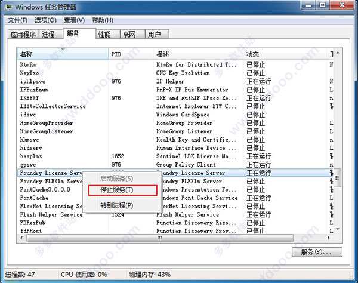Viewport: 358px width, 283px height.
Task: Select the 服务 tab
Action: 79,33
